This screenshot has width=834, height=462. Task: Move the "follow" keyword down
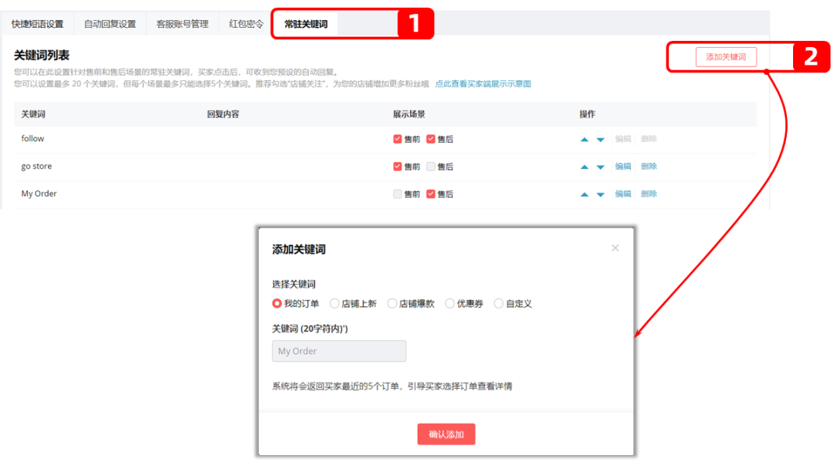point(600,139)
